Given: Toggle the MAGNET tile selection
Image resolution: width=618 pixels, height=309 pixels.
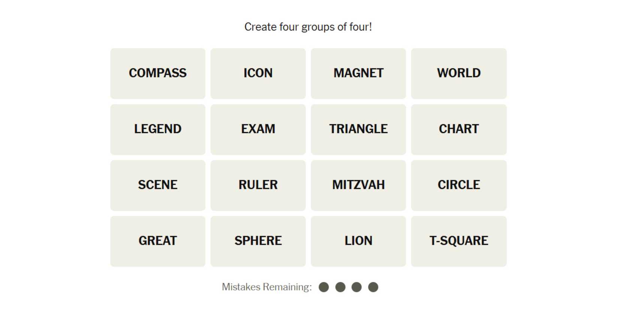Looking at the screenshot, I should coord(358,73).
